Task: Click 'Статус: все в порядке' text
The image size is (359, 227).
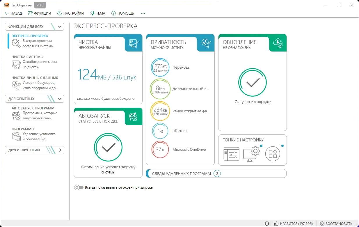Action: pyautogui.click(x=253, y=102)
